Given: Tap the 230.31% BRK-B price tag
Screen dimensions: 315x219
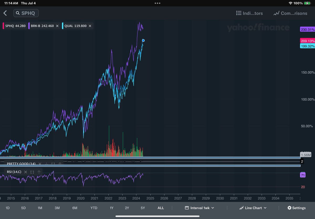Looking at the screenshot, I should pos(307,30).
